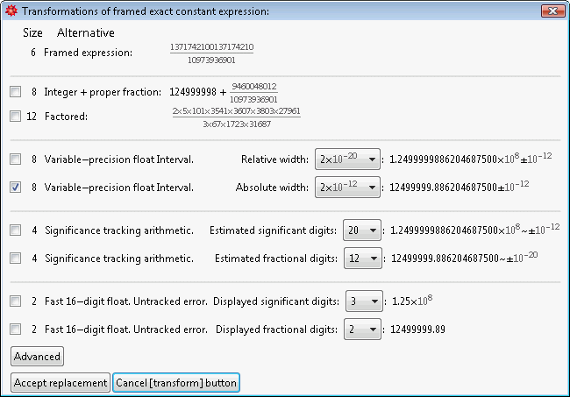Image resolution: width=570 pixels, height=397 pixels.
Task: Open the Displayed fractional digits dropdown showing 2
Action: (x=362, y=329)
